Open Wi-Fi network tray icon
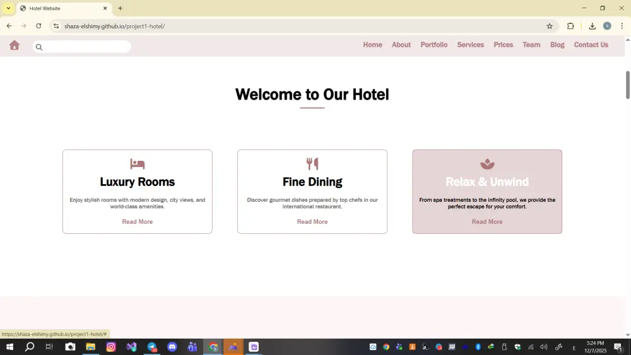631x355 pixels. coord(531,347)
